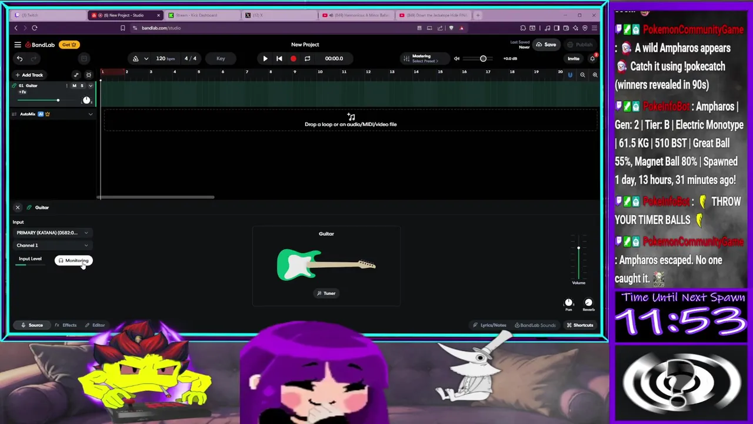Open the Channel 1 dropdown
This screenshot has width=753, height=424.
pyautogui.click(x=52, y=245)
